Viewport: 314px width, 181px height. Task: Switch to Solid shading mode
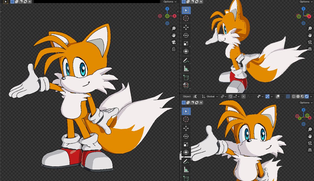click(x=298, y=97)
